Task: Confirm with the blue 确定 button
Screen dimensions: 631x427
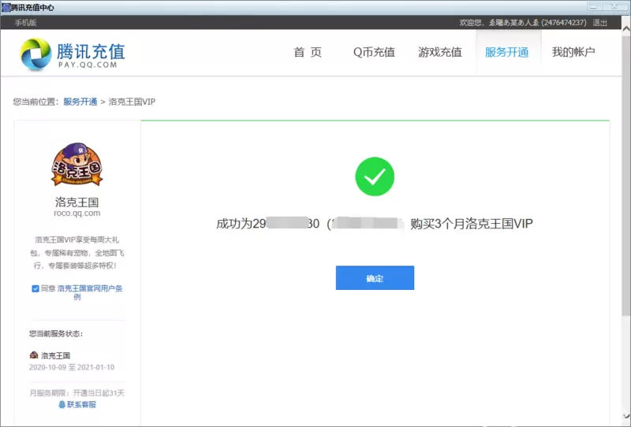Action: [x=375, y=278]
